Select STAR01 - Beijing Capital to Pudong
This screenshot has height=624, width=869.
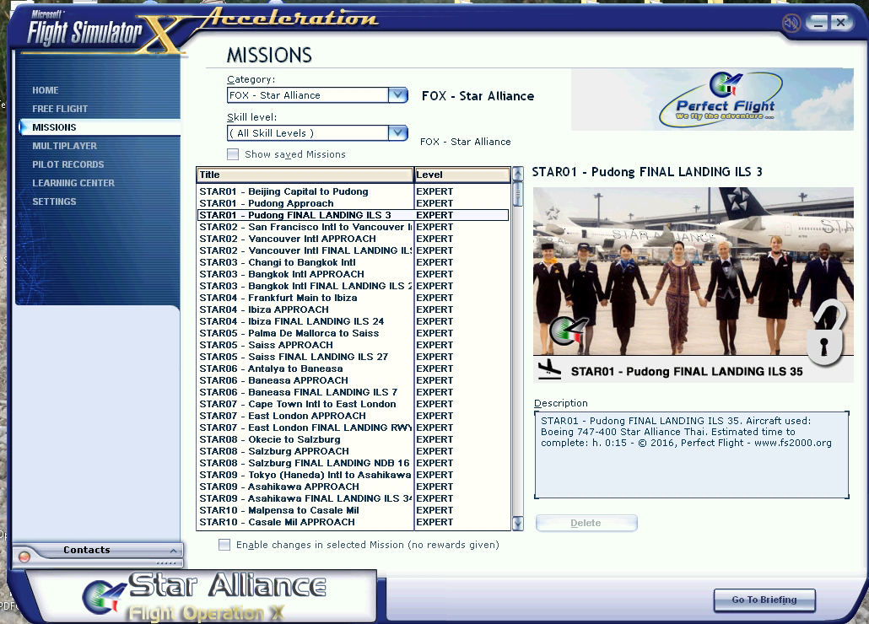[353, 191]
